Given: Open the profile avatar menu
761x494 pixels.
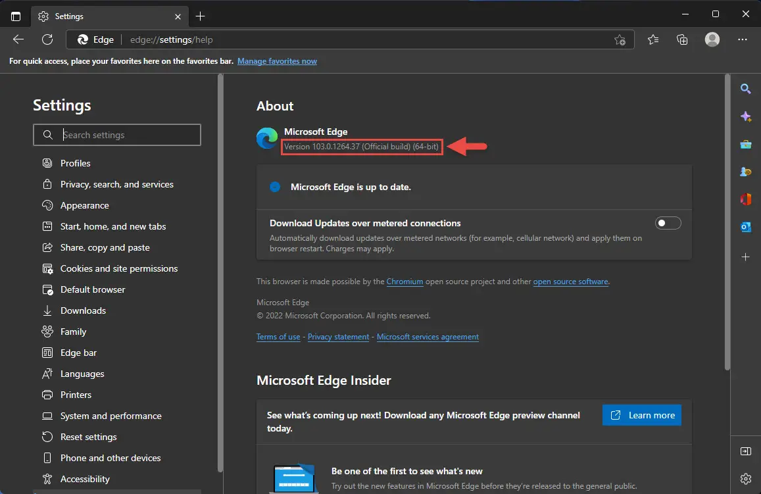Looking at the screenshot, I should click(x=712, y=39).
